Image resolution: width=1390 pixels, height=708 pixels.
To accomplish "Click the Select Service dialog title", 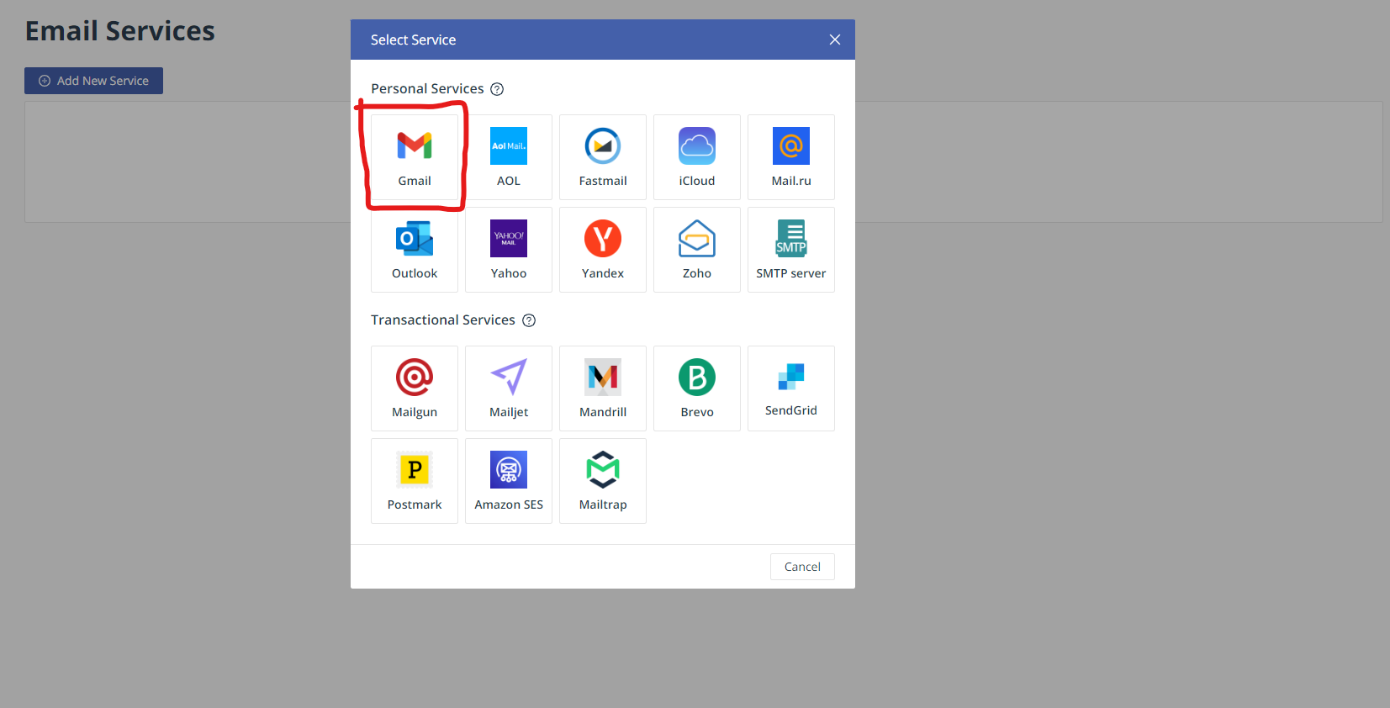I will pos(413,40).
